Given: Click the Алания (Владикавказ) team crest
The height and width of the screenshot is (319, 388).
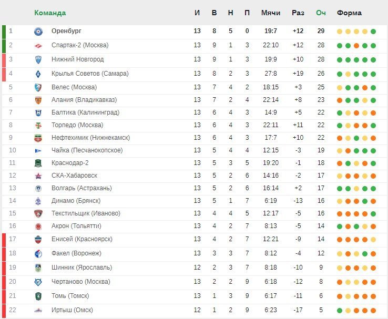Looking at the screenshot, I should pos(38,100).
